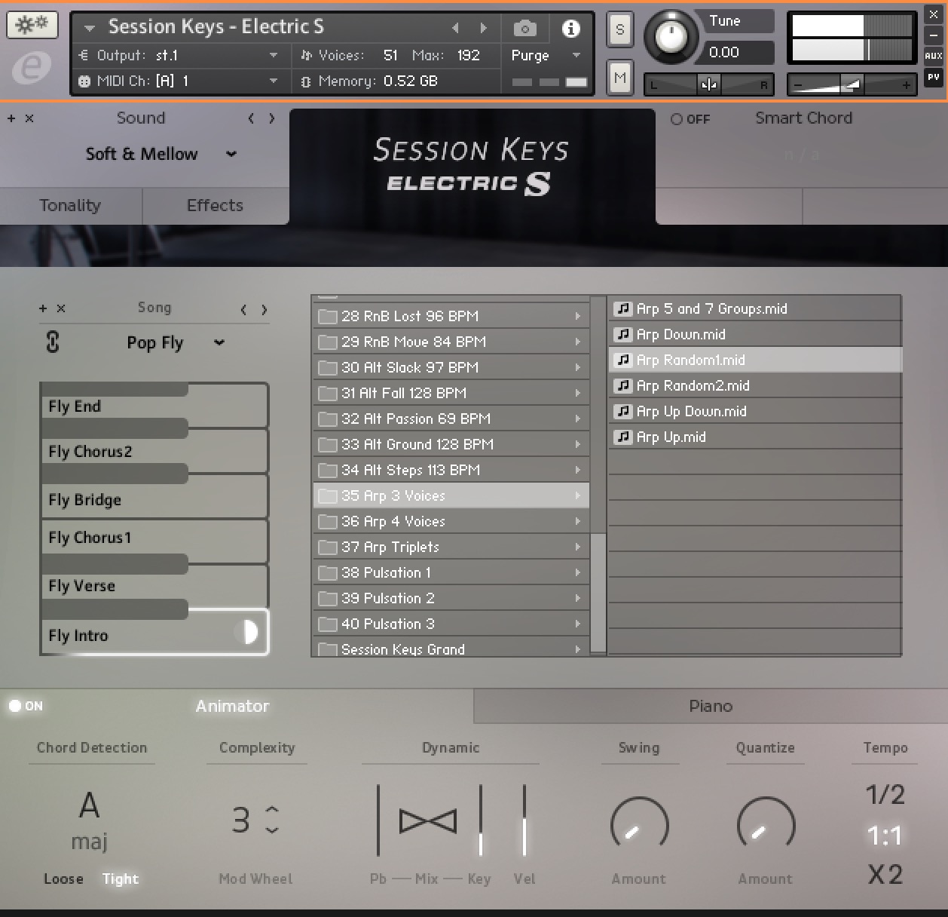The width and height of the screenshot is (948, 917).
Task: Click the MIDI plug icon next to MIDI Ch
Action: coord(83,81)
